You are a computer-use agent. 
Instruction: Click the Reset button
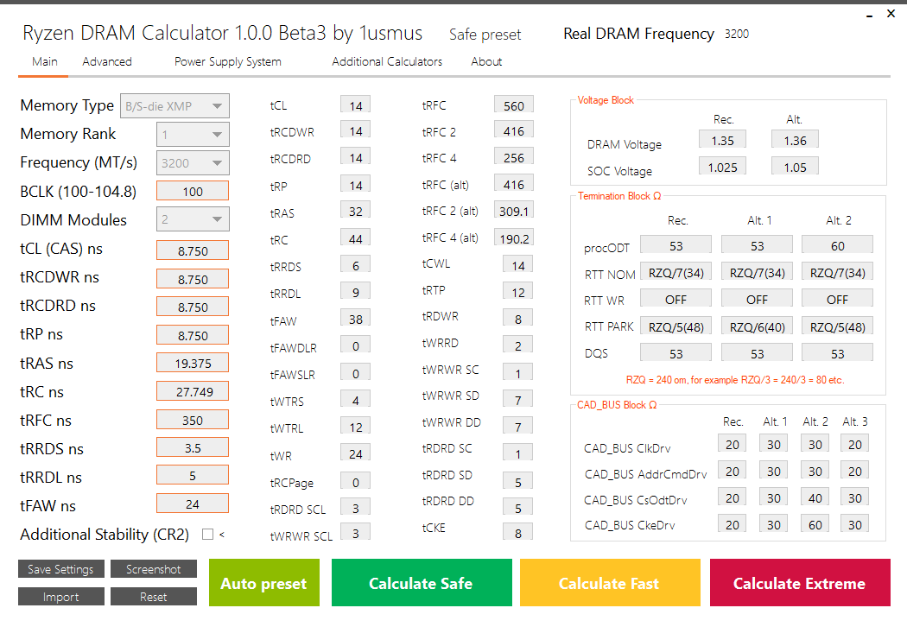click(153, 597)
